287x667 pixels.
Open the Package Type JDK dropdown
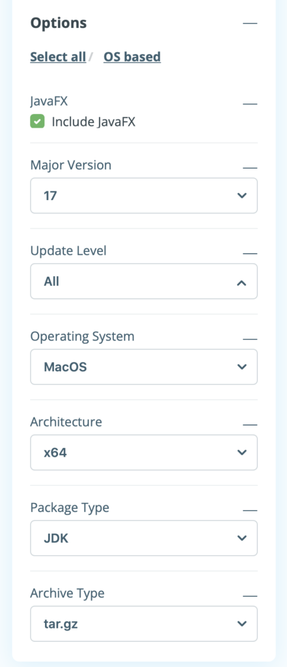tap(144, 538)
